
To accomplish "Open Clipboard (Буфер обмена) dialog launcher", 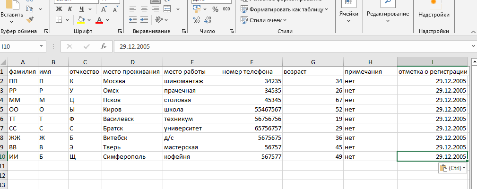I will pyautogui.click(x=46, y=31).
